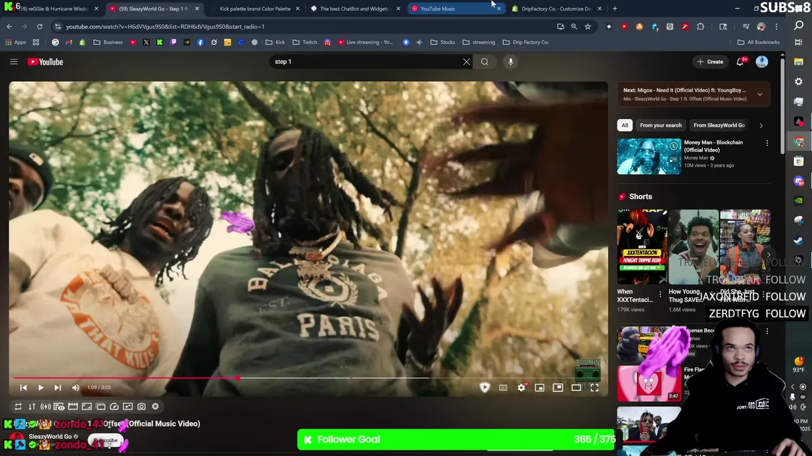Open the All Bookmarks folder
The height and width of the screenshot is (456, 812).
pos(758,42)
